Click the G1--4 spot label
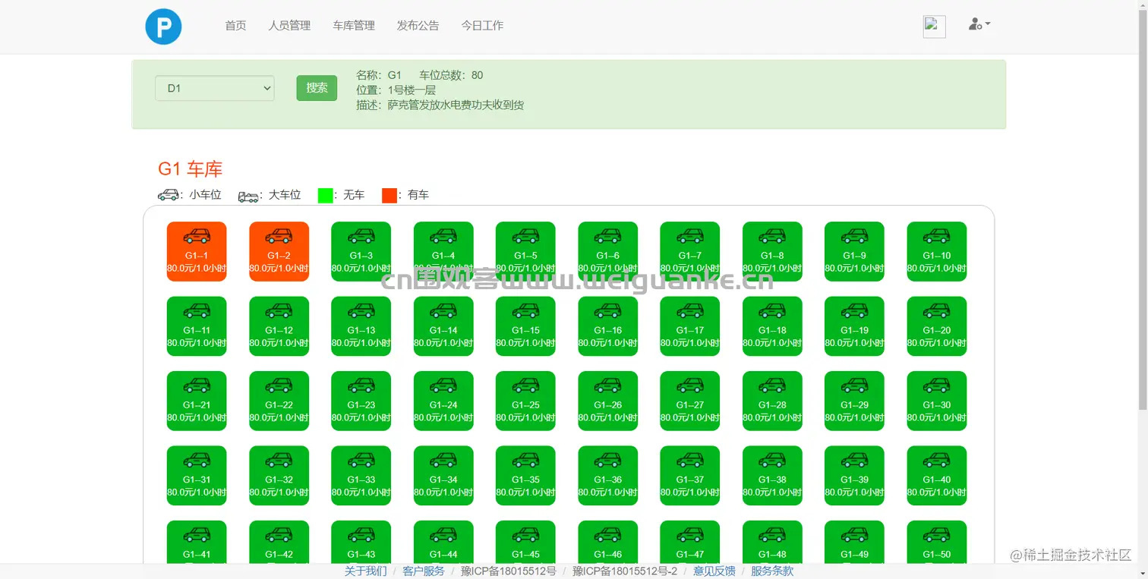The height and width of the screenshot is (579, 1148). (443, 256)
